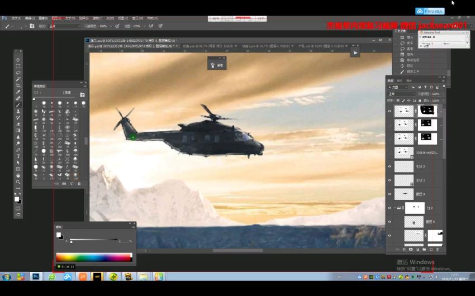Screen dimensions: 475x296
Task: Select the Rectangular Marquee tool
Action: (18, 66)
